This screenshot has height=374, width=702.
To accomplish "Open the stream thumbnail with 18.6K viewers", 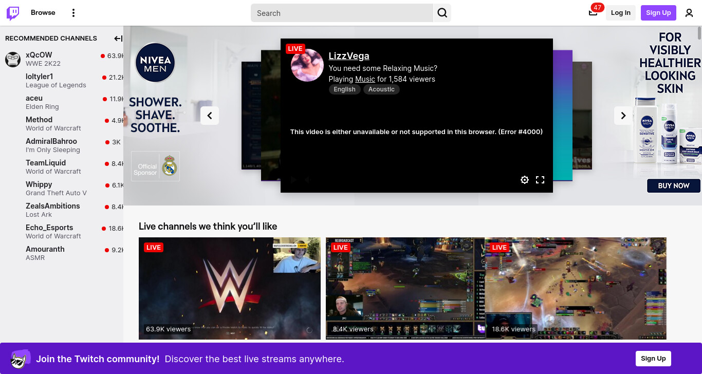I will point(576,288).
